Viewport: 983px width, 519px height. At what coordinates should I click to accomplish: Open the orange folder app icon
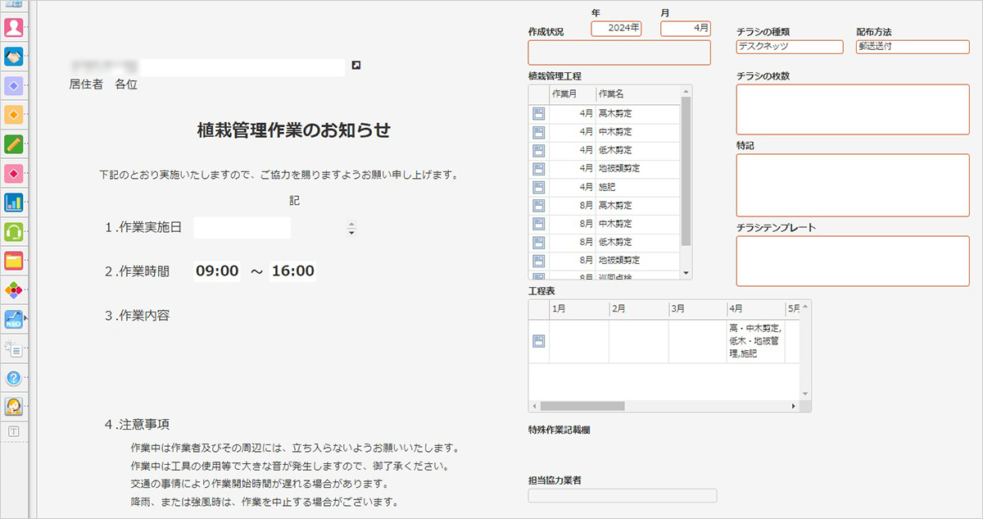tap(14, 261)
